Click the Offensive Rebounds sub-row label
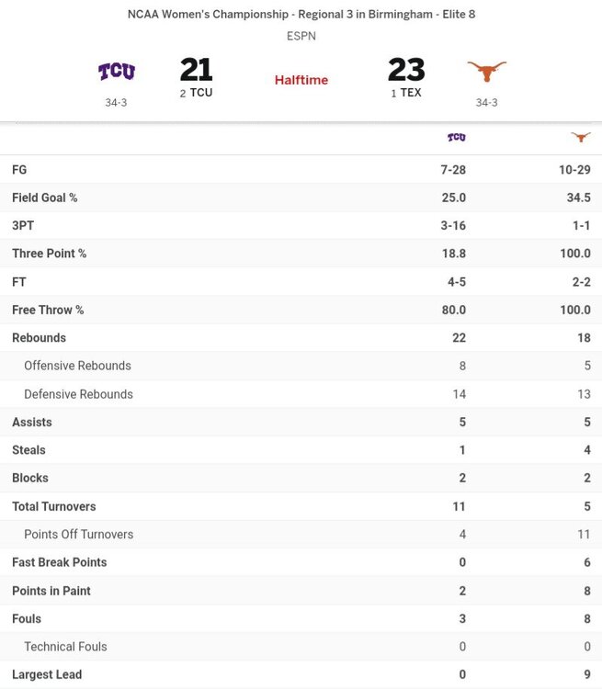Viewport: 602px width, 689px height. click(x=77, y=366)
